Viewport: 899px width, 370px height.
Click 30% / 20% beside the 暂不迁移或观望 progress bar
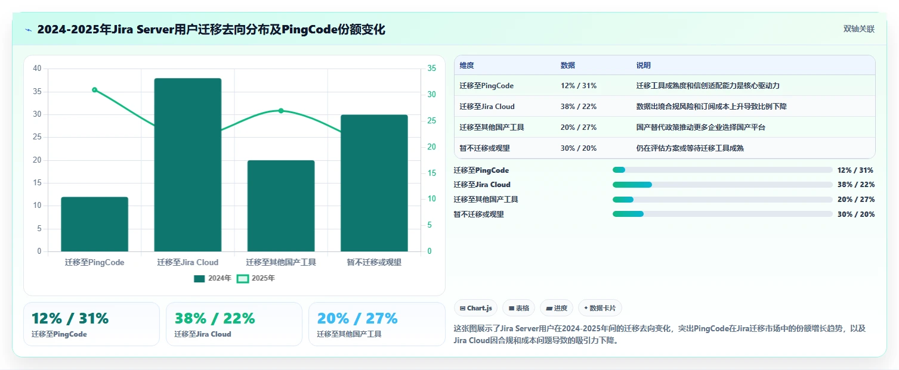tap(856, 214)
